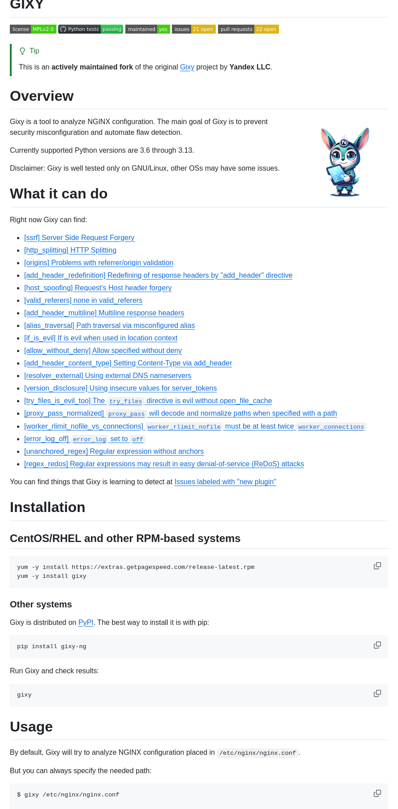Copy the yum install code block
The width and height of the screenshot is (398, 809).
coord(377,566)
